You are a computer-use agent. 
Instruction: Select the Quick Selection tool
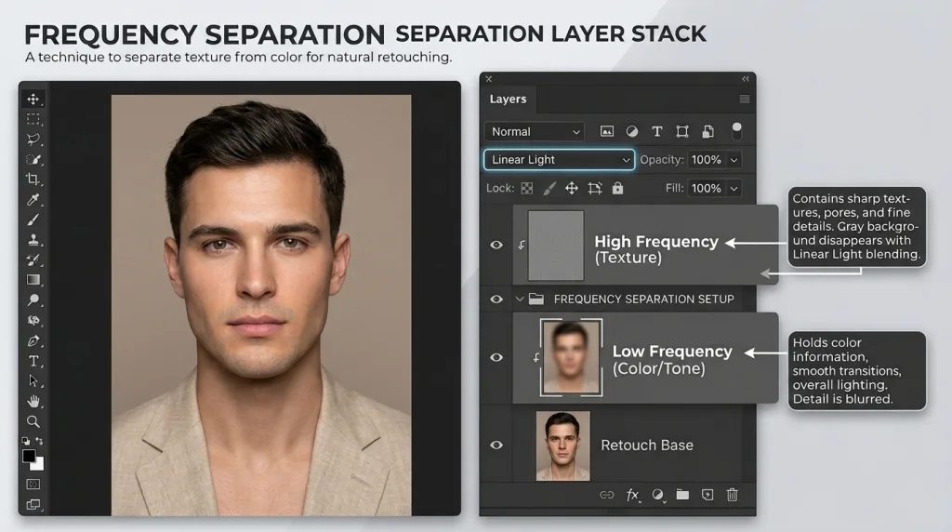click(33, 159)
